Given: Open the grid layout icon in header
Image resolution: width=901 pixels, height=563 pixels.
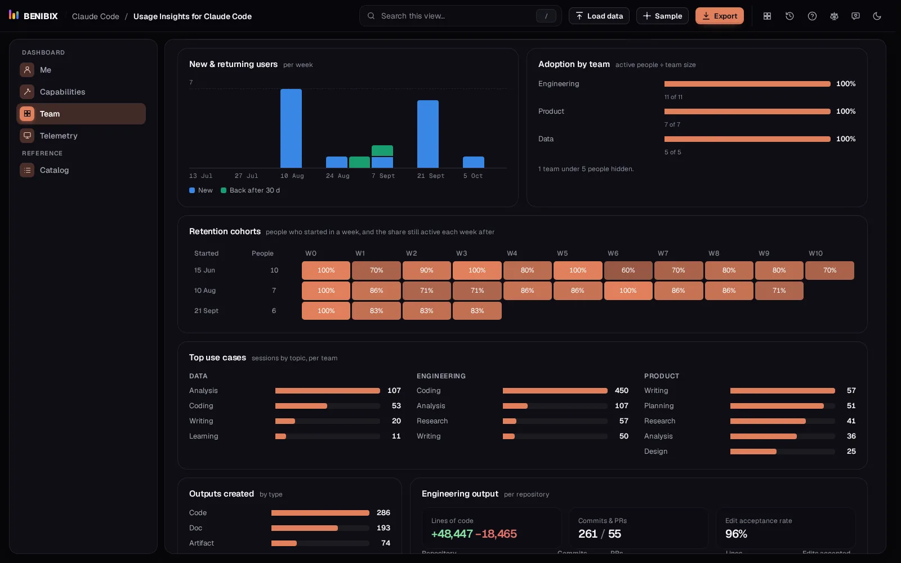Looking at the screenshot, I should [767, 16].
